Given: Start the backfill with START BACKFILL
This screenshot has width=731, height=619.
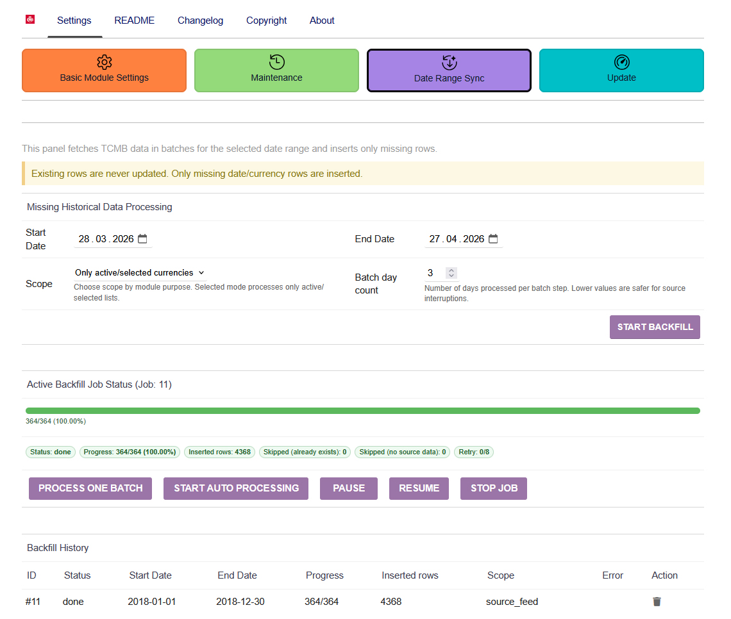Looking at the screenshot, I should (x=655, y=327).
